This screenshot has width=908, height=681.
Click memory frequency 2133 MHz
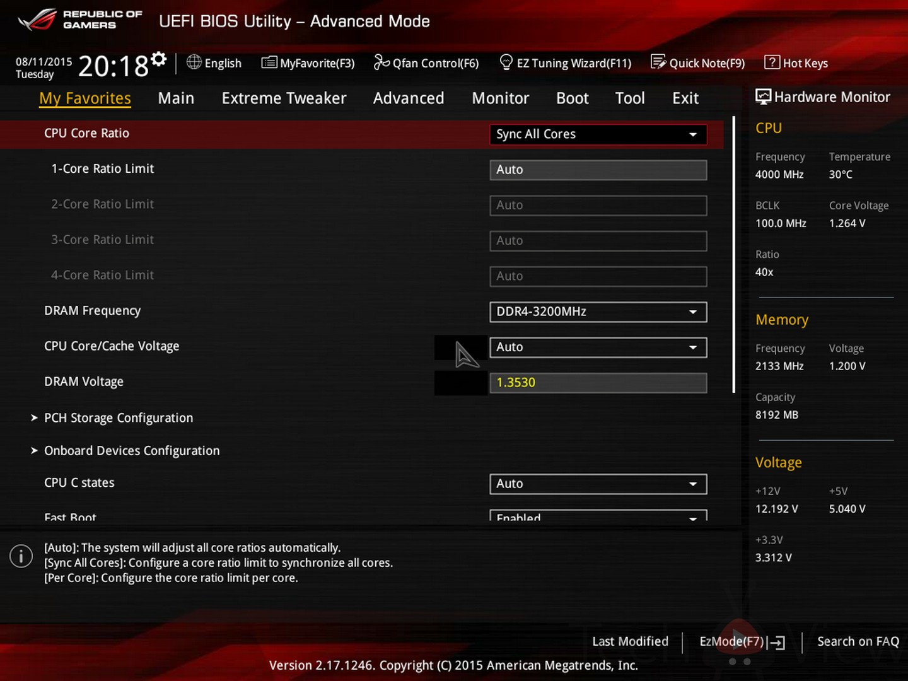(779, 366)
